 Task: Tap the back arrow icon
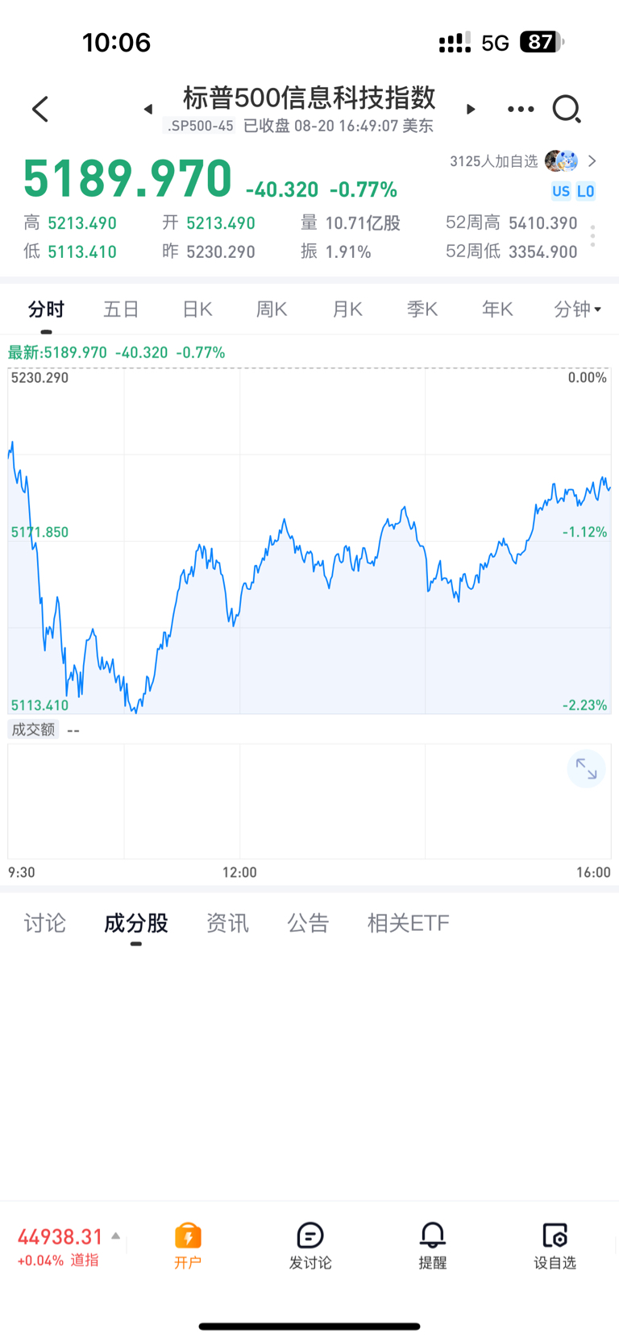pyautogui.click(x=40, y=109)
